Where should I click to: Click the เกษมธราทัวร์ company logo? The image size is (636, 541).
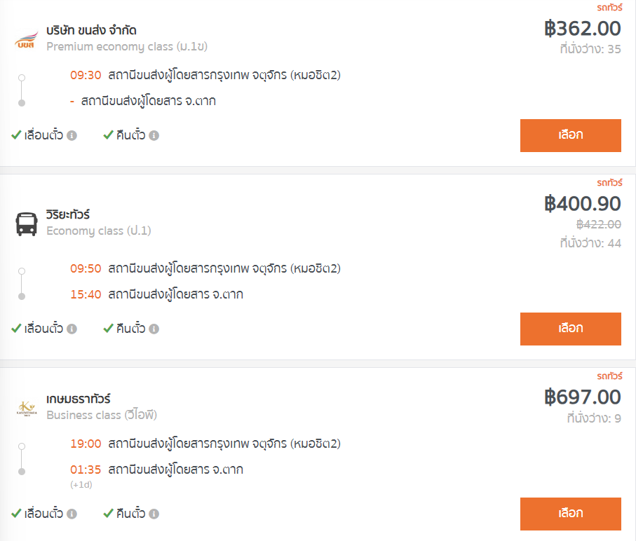(27, 407)
